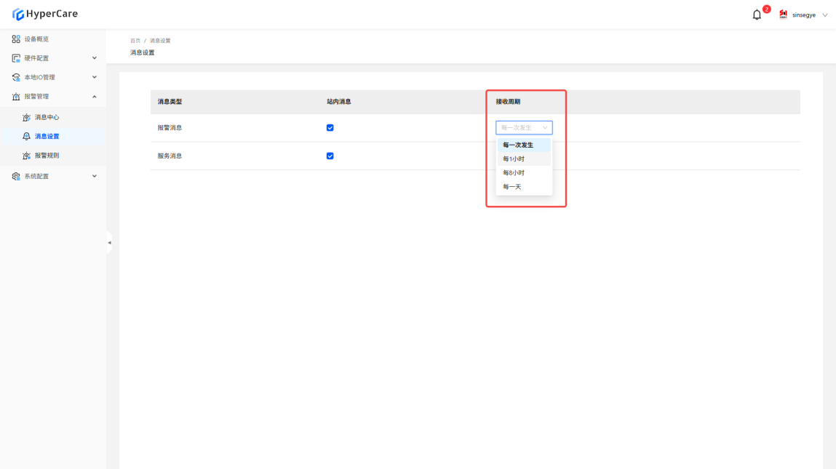The width and height of the screenshot is (836, 469).
Task: Click the 本地IO管理 sidebar label
Action: coord(39,77)
